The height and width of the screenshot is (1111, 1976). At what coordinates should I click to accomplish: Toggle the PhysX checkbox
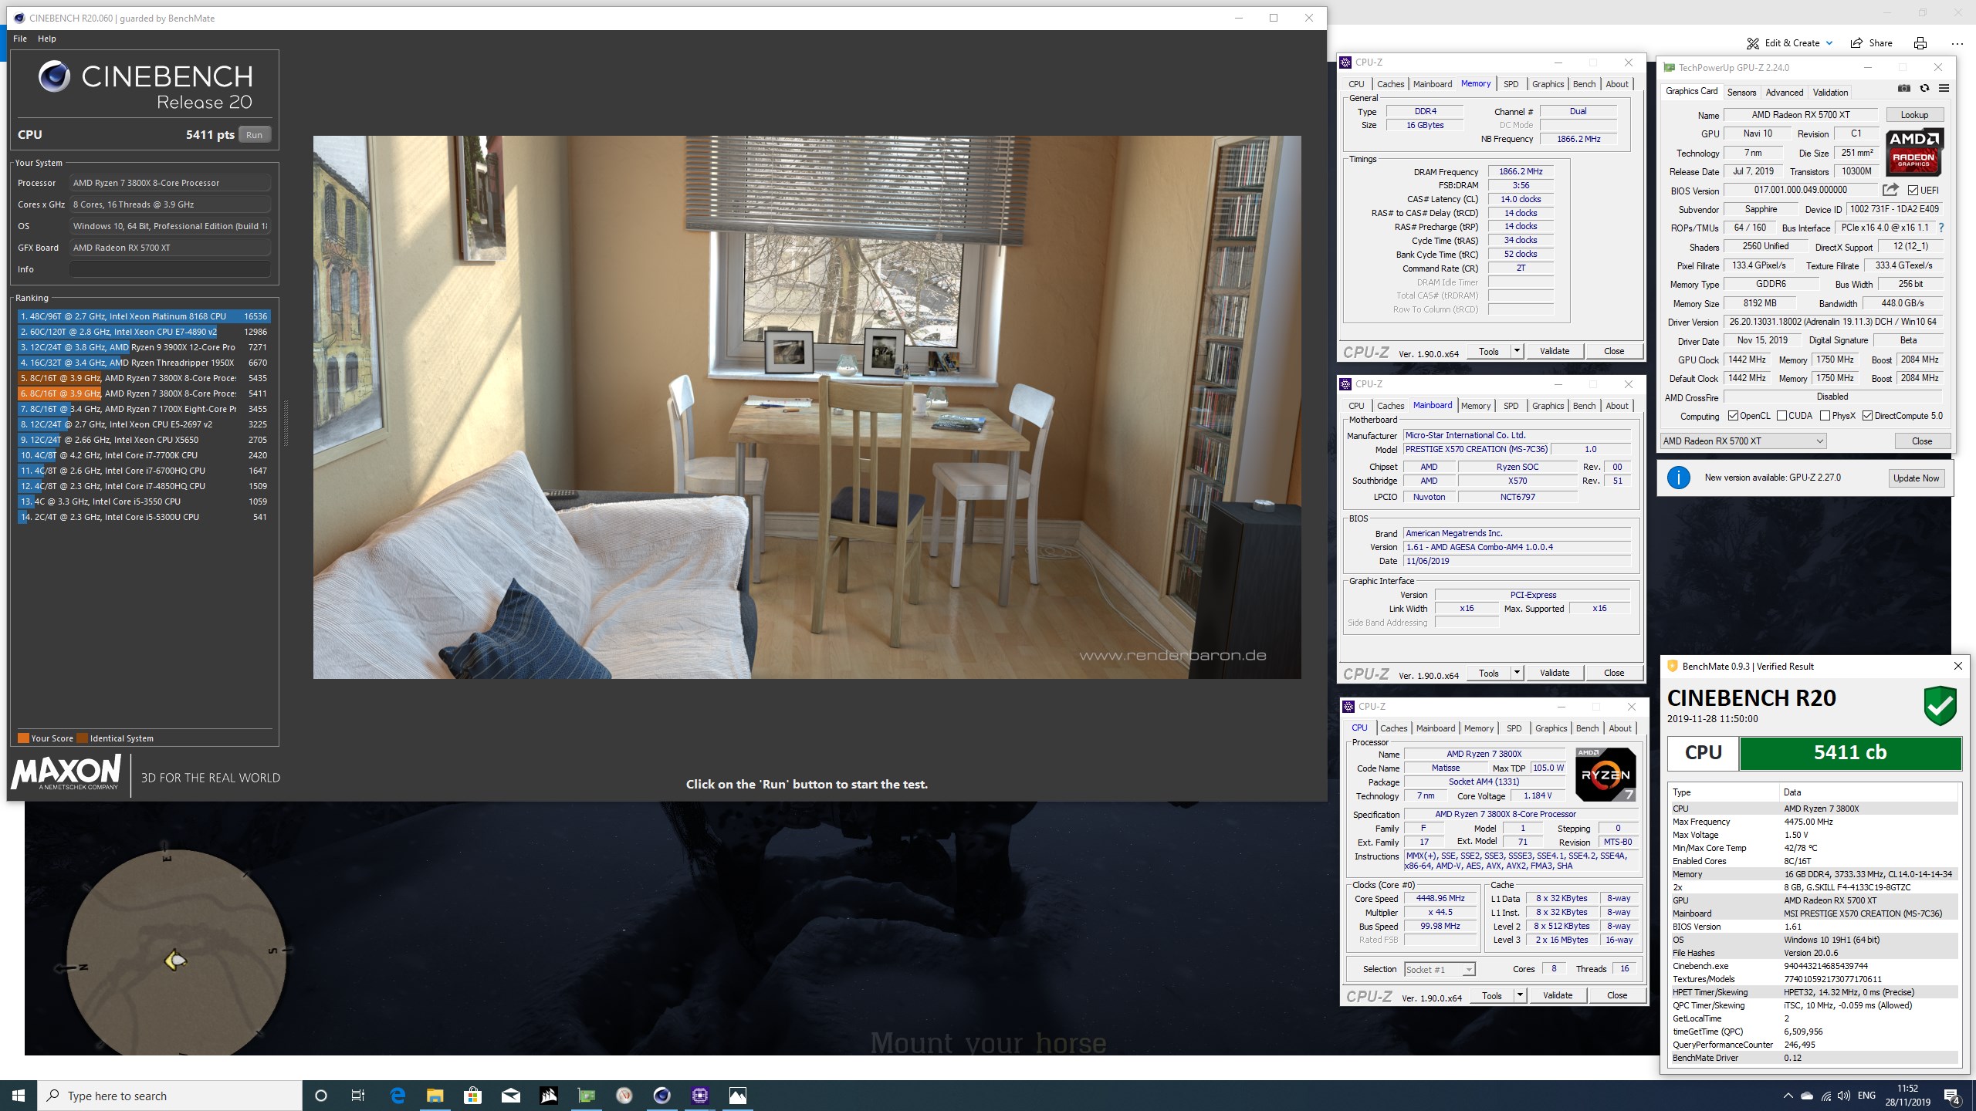pos(1825,416)
